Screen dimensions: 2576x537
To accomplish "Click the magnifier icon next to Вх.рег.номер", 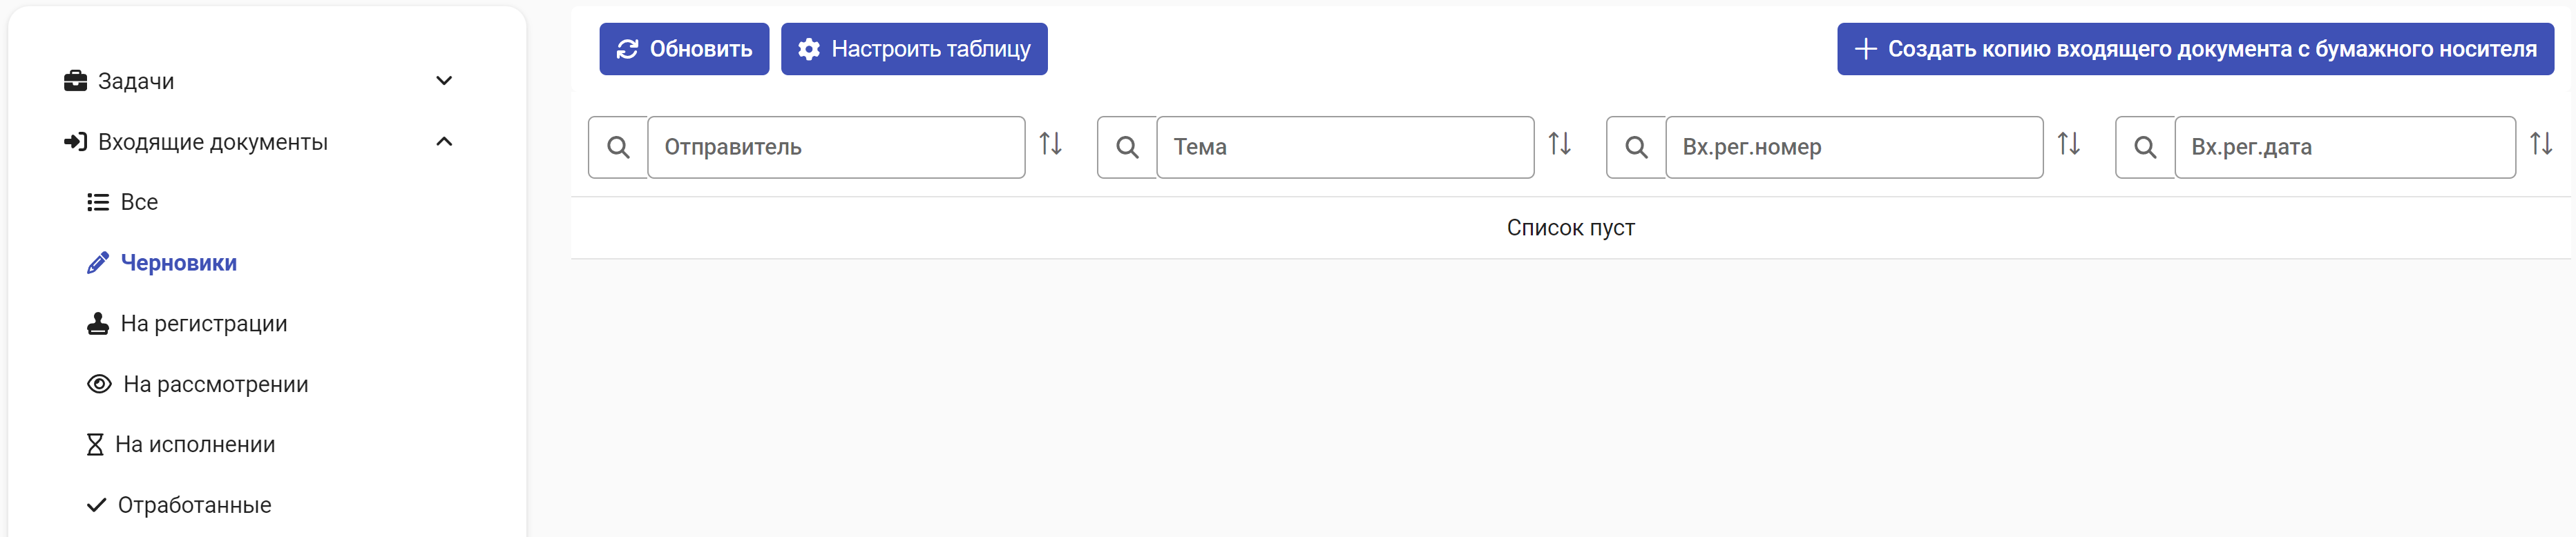I will point(1636,147).
